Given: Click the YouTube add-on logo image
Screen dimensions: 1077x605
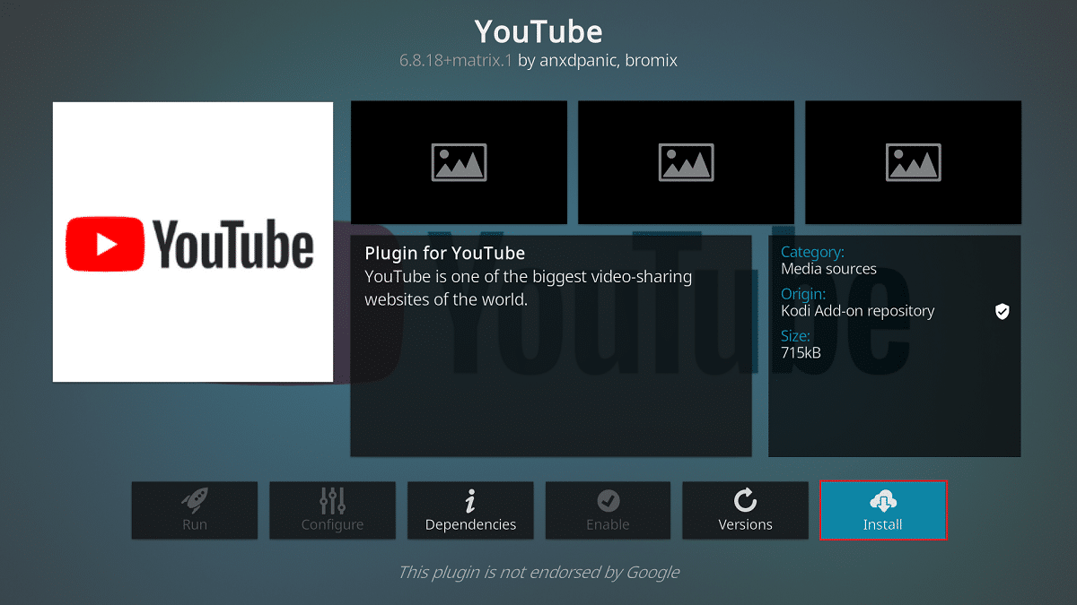Looking at the screenshot, I should [x=193, y=242].
